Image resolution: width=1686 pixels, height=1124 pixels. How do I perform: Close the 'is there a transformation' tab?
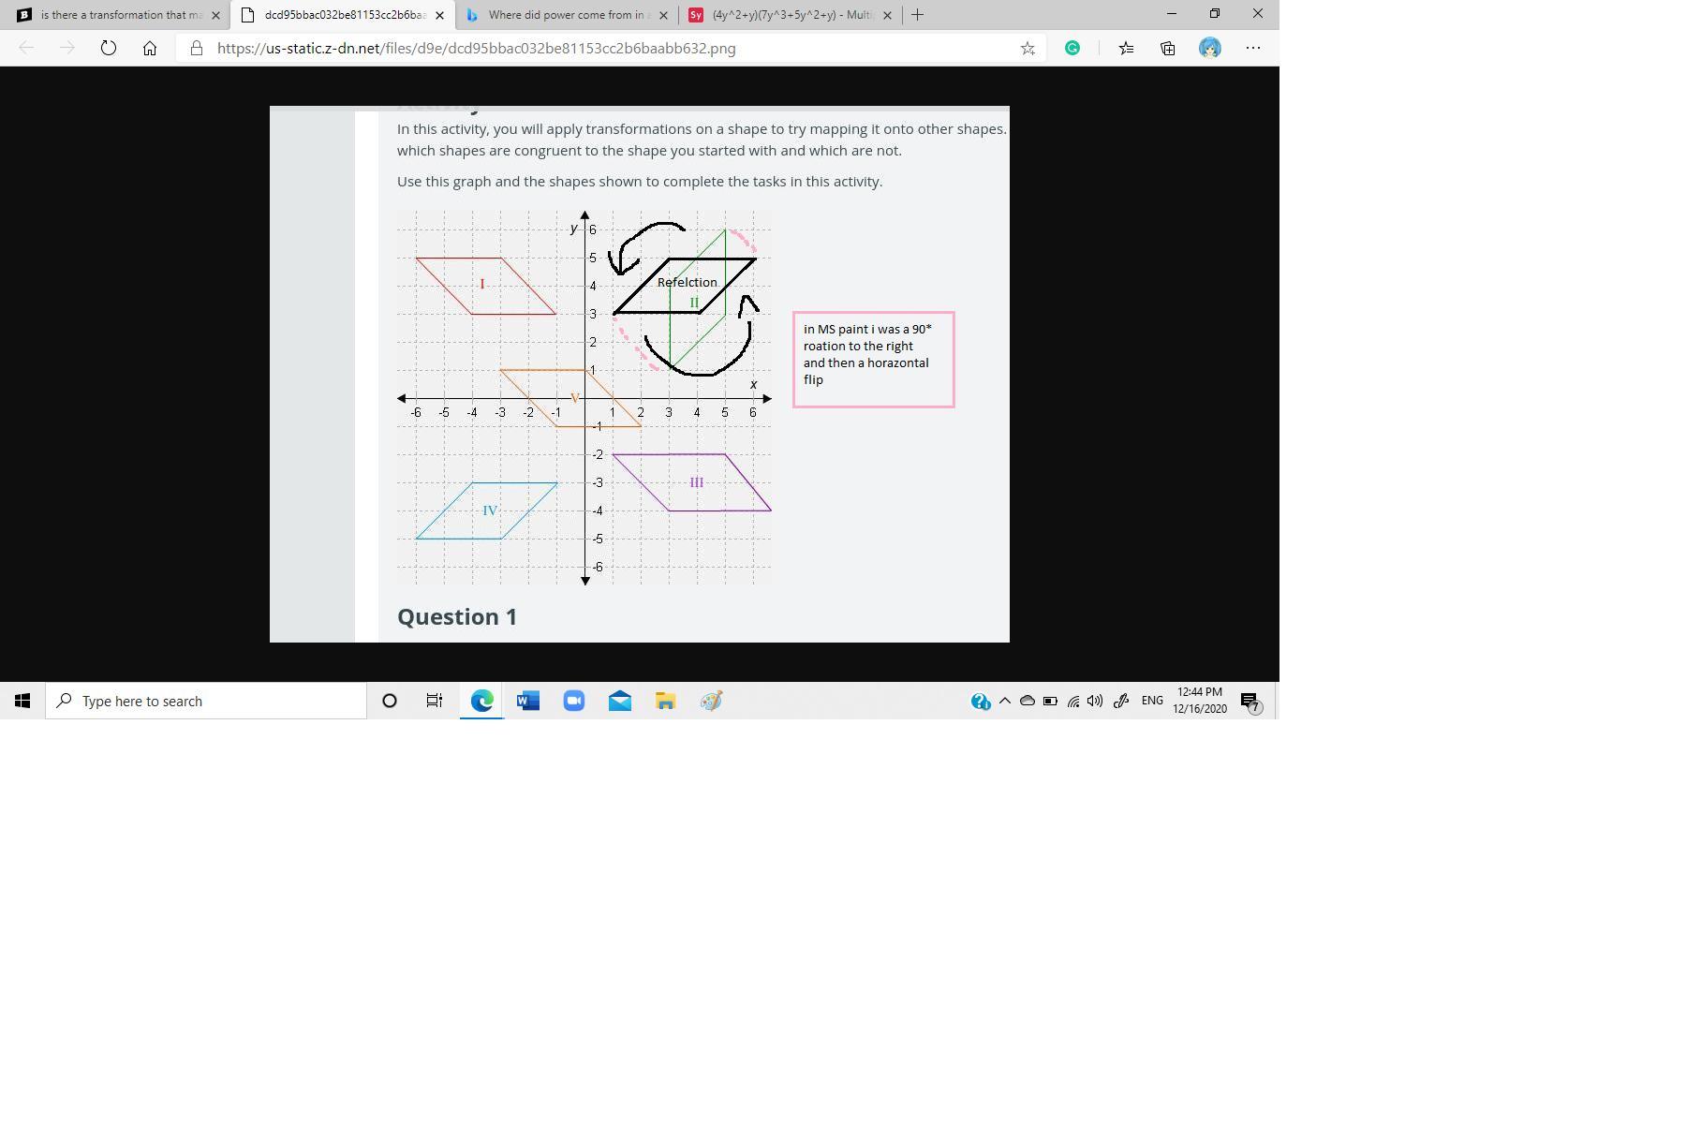[216, 15]
